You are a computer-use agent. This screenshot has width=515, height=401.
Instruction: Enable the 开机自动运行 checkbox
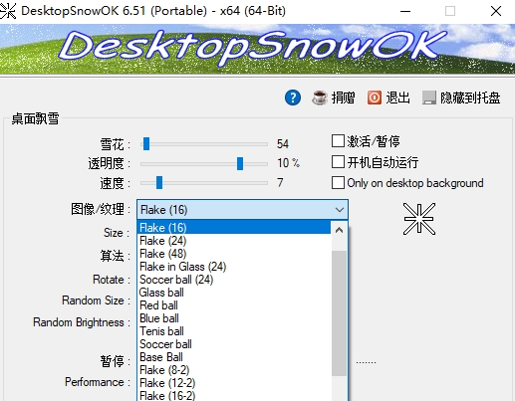[338, 162]
